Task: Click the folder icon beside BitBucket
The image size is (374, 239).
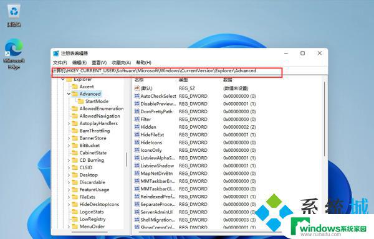Action: coord(75,146)
